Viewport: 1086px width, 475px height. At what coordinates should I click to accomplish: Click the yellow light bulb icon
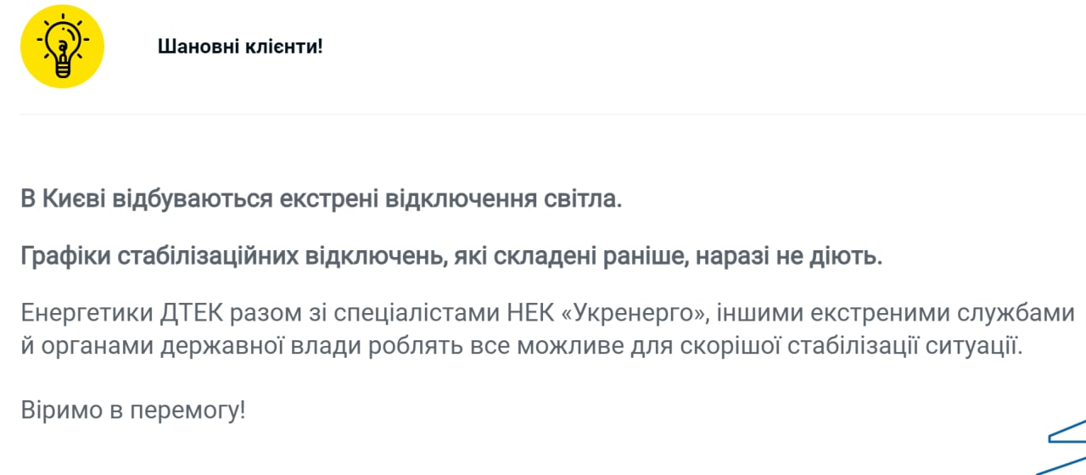[x=62, y=47]
